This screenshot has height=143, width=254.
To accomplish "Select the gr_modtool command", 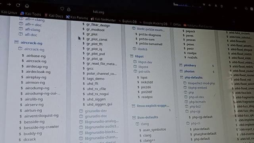I will [x=95, y=30].
